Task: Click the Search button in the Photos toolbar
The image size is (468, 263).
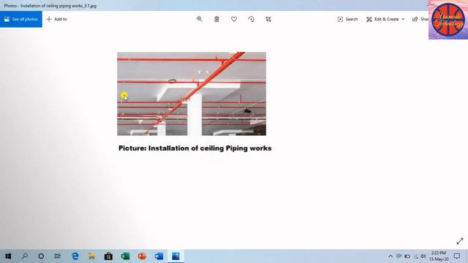Action: tap(347, 19)
